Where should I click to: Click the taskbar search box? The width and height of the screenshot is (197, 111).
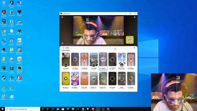coord(22,109)
